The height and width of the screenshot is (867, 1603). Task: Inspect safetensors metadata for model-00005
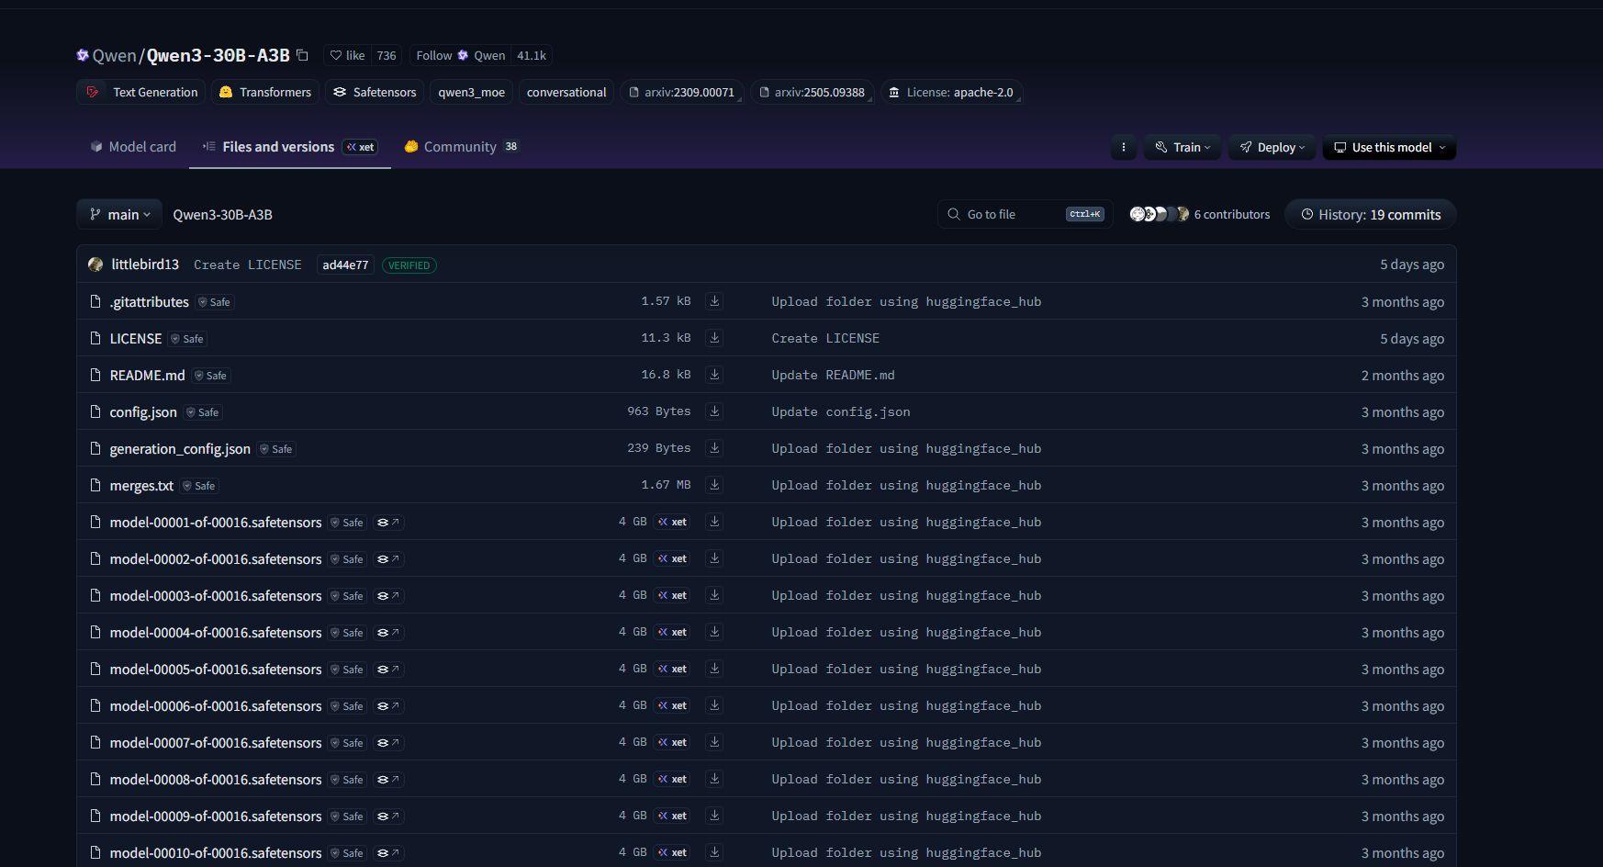388,670
